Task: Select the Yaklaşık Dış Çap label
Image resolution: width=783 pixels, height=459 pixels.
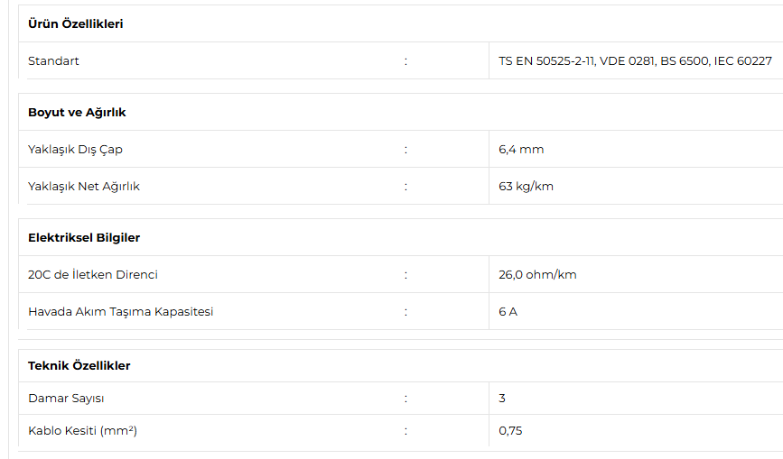Action: [75, 150]
